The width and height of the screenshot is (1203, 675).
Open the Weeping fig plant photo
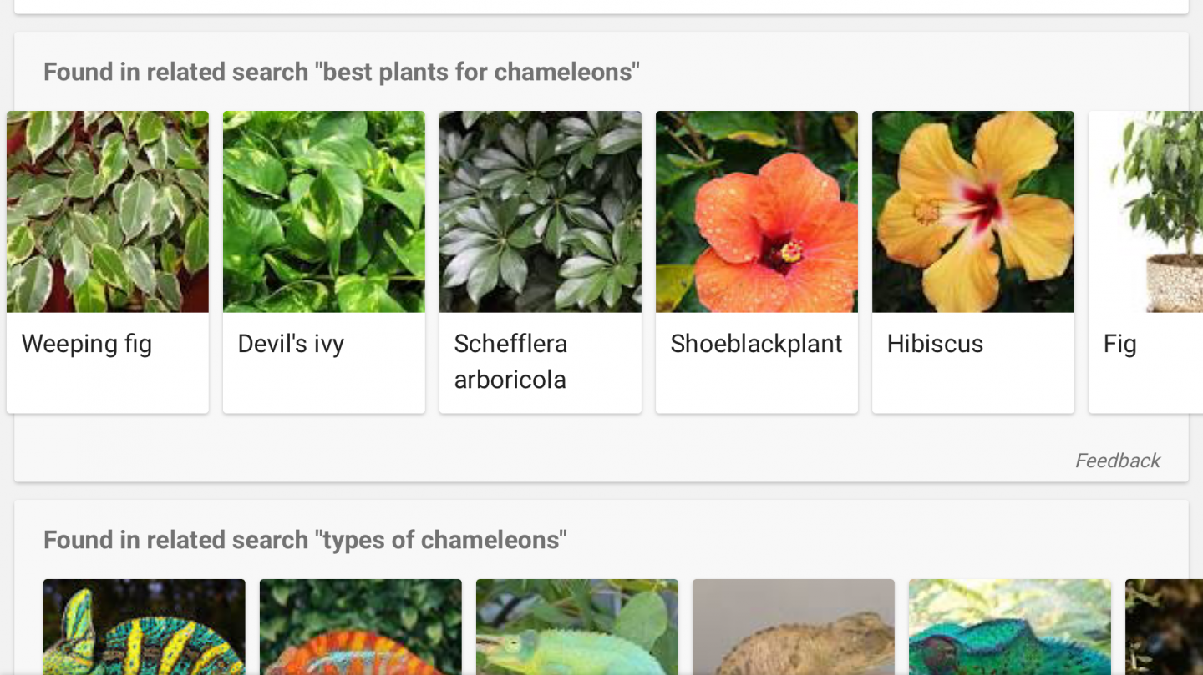[x=108, y=212]
